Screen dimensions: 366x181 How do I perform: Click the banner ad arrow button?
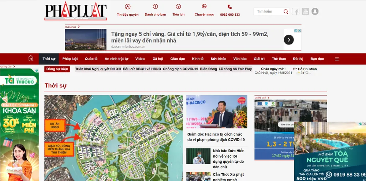(289, 40)
